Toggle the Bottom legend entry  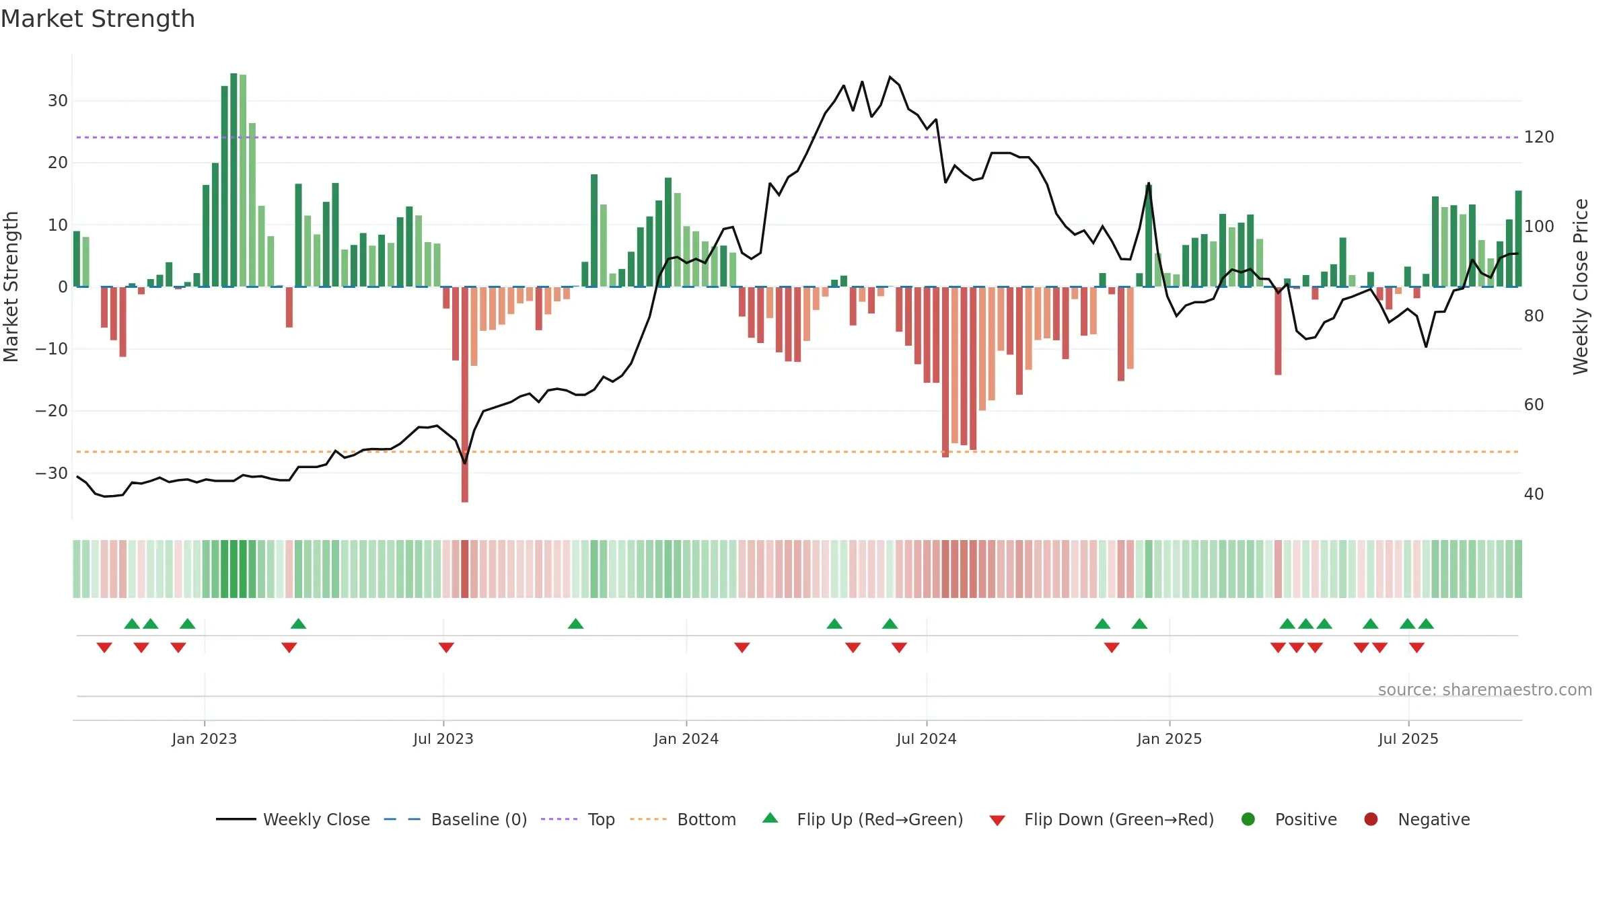(x=683, y=819)
